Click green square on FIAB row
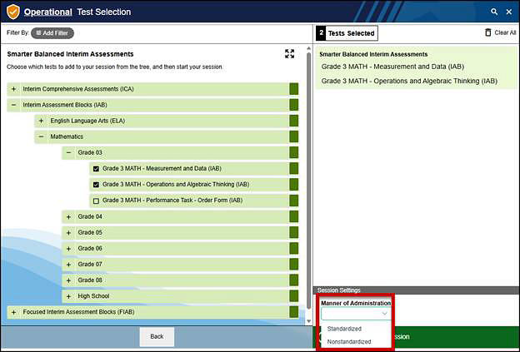The image size is (520, 352). 294,312
